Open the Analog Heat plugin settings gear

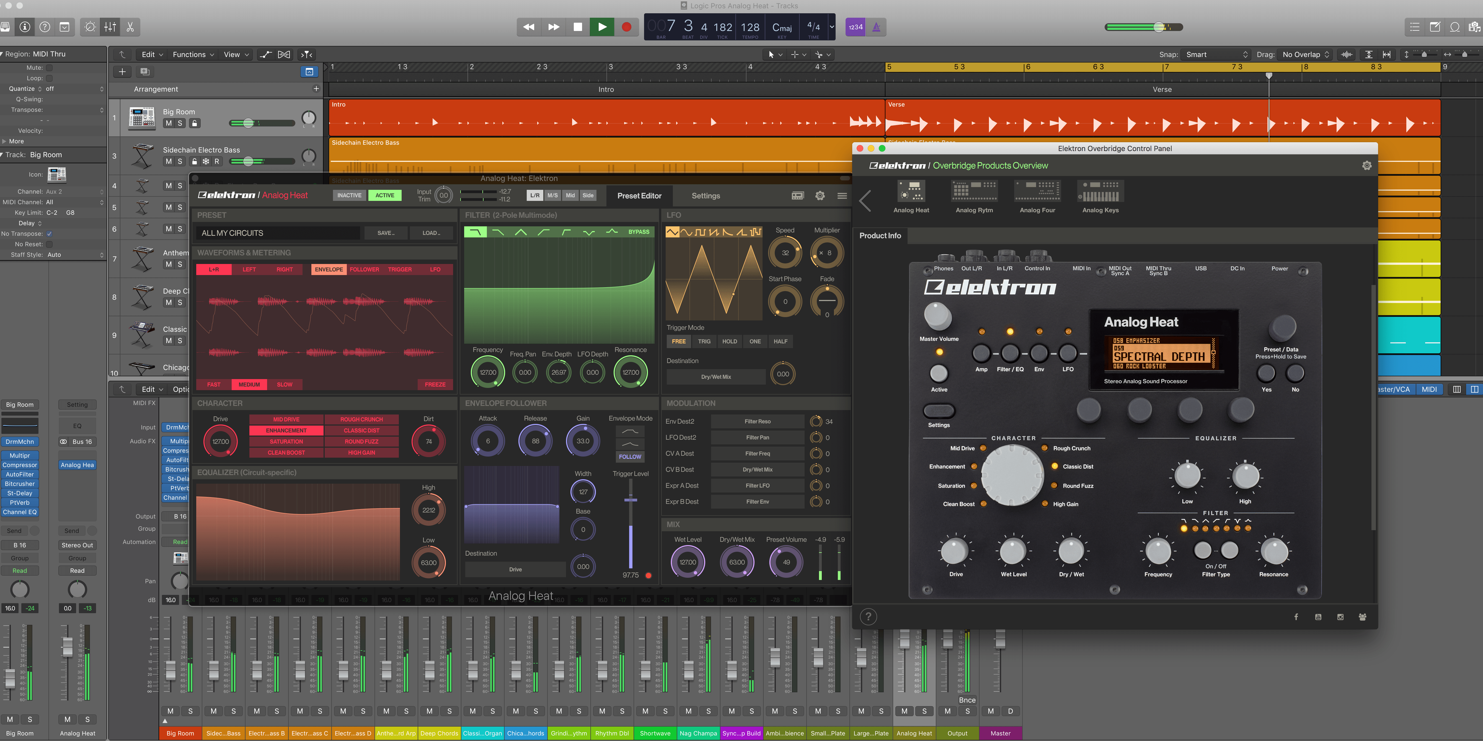coord(820,196)
